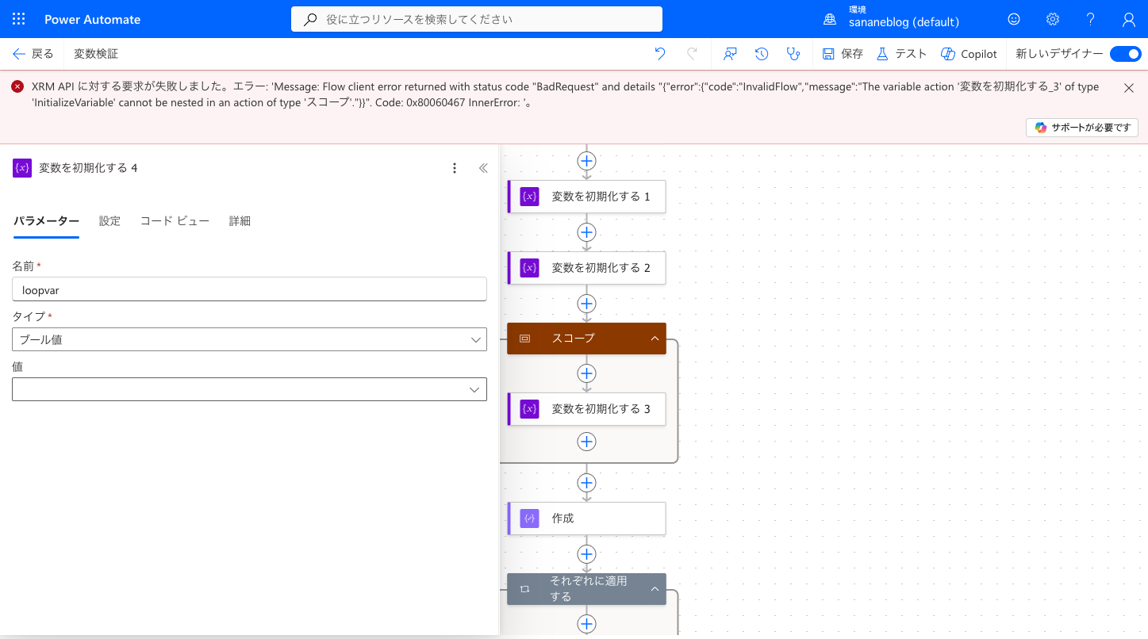This screenshot has width=1148, height=639.
Task: Open the settings gear icon
Action: point(1053,19)
